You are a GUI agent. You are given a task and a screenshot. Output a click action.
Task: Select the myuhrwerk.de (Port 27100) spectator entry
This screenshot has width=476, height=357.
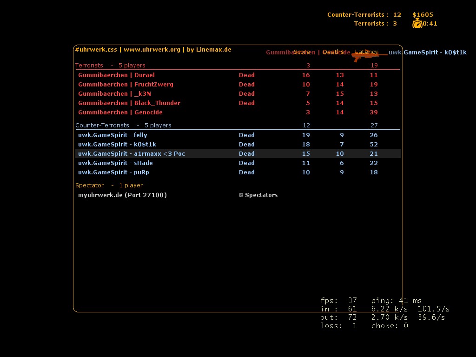(122, 195)
